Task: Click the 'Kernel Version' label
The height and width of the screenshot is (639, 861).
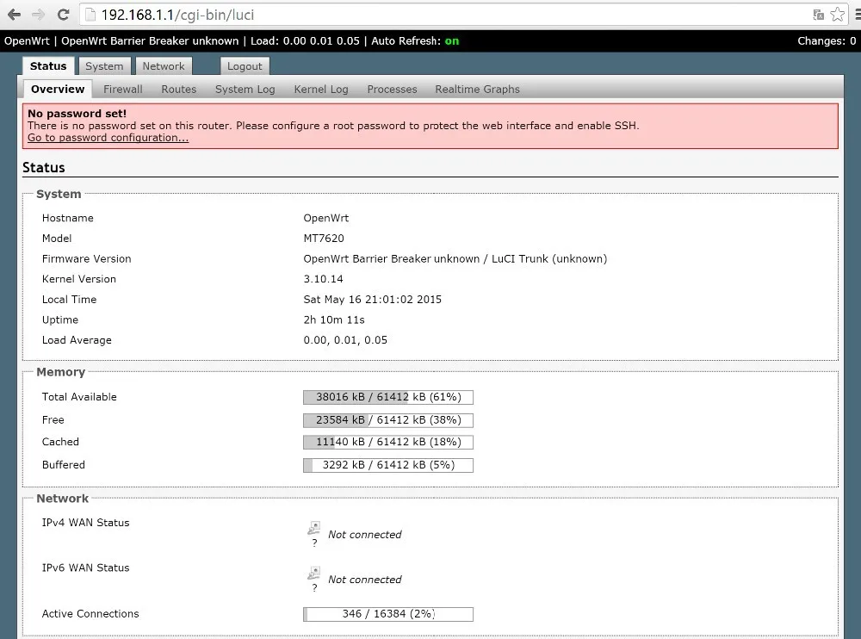Action: [x=79, y=279]
